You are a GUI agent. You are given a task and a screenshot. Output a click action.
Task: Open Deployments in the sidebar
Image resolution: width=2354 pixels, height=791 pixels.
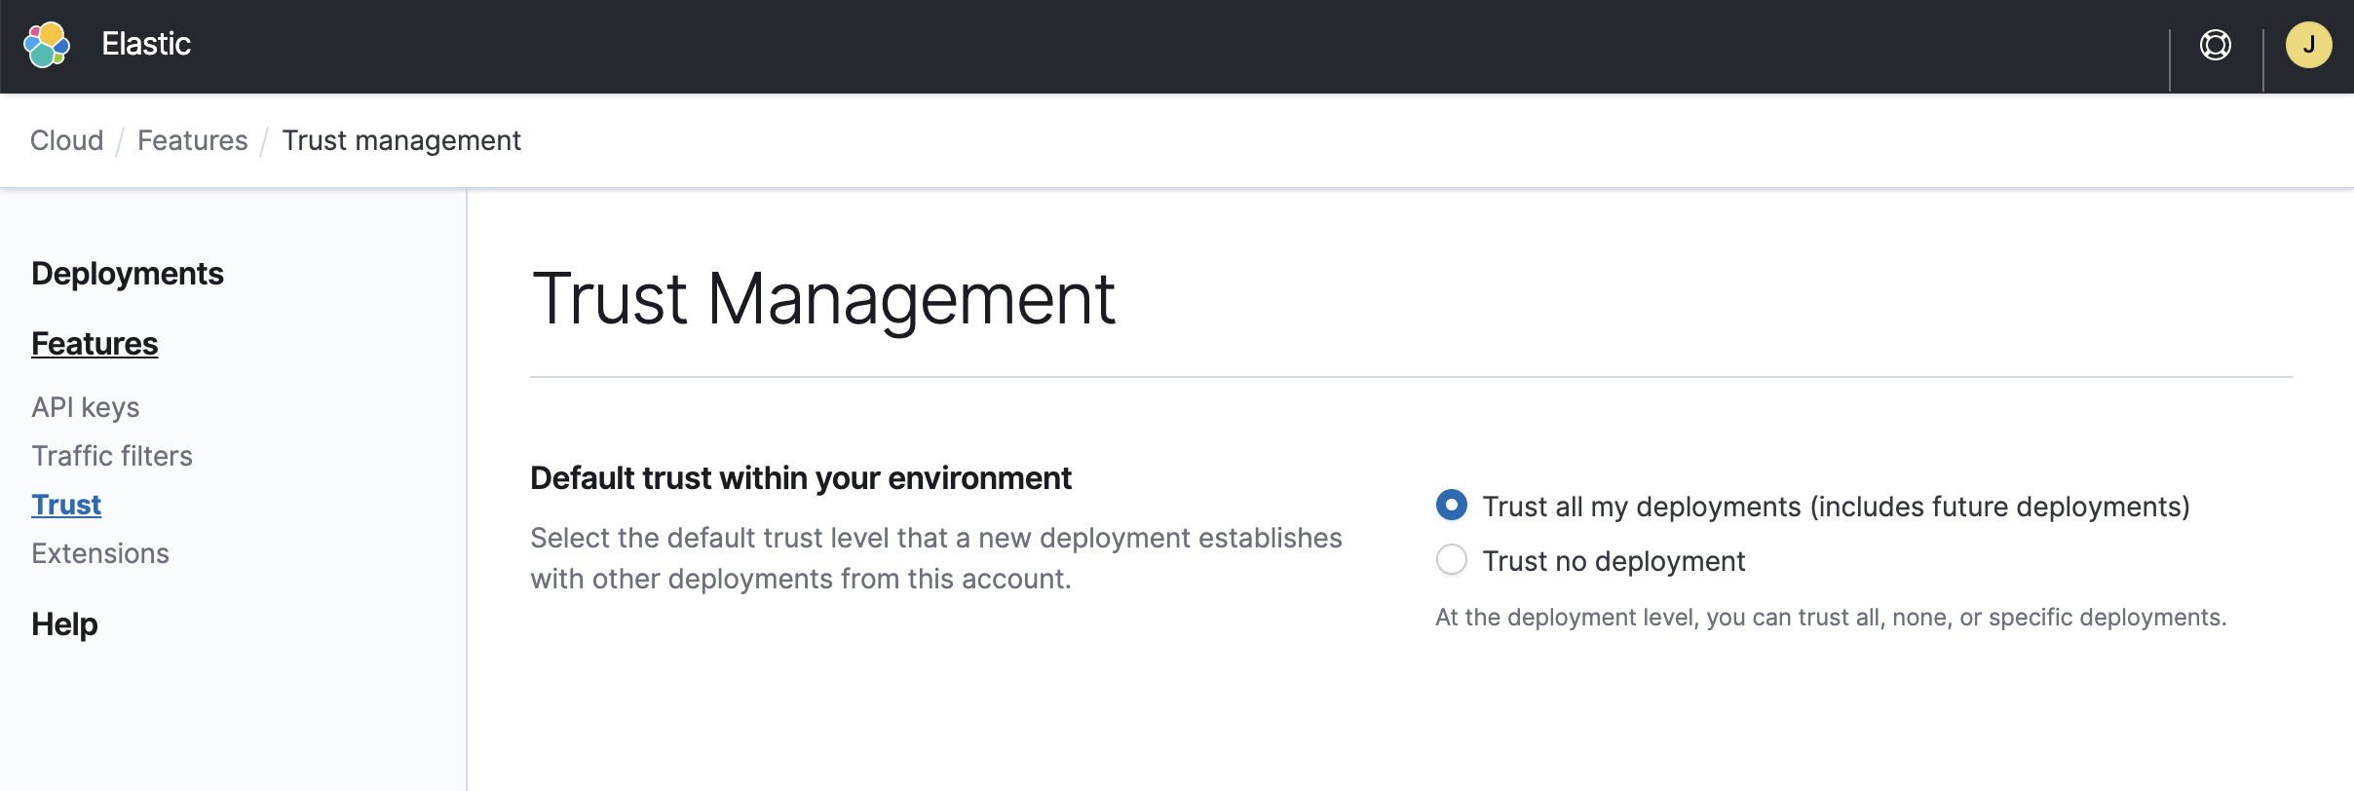tap(128, 274)
